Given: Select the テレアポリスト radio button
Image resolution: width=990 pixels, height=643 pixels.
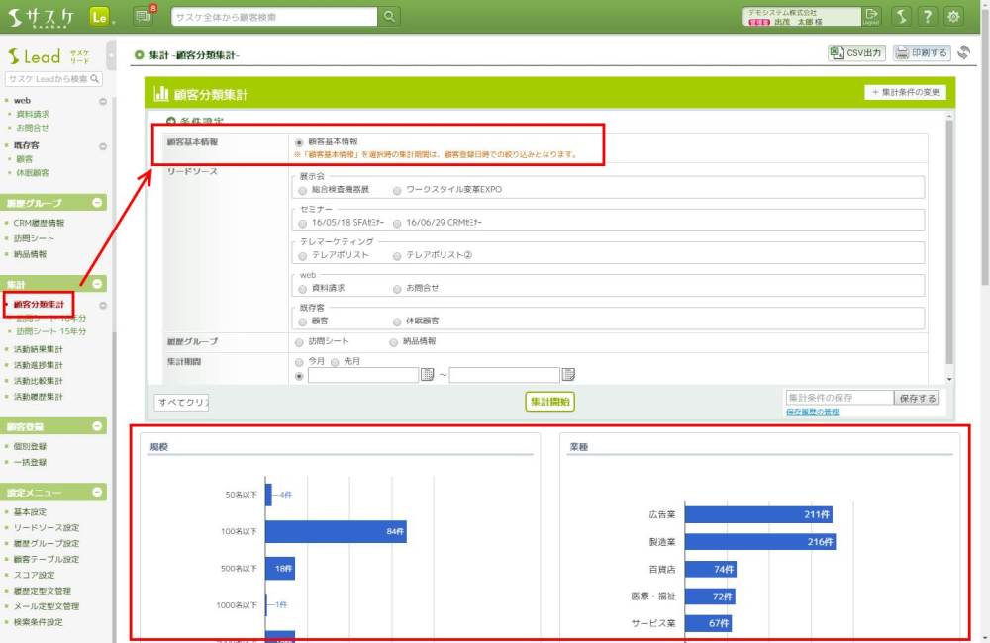Looking at the screenshot, I should [x=303, y=255].
